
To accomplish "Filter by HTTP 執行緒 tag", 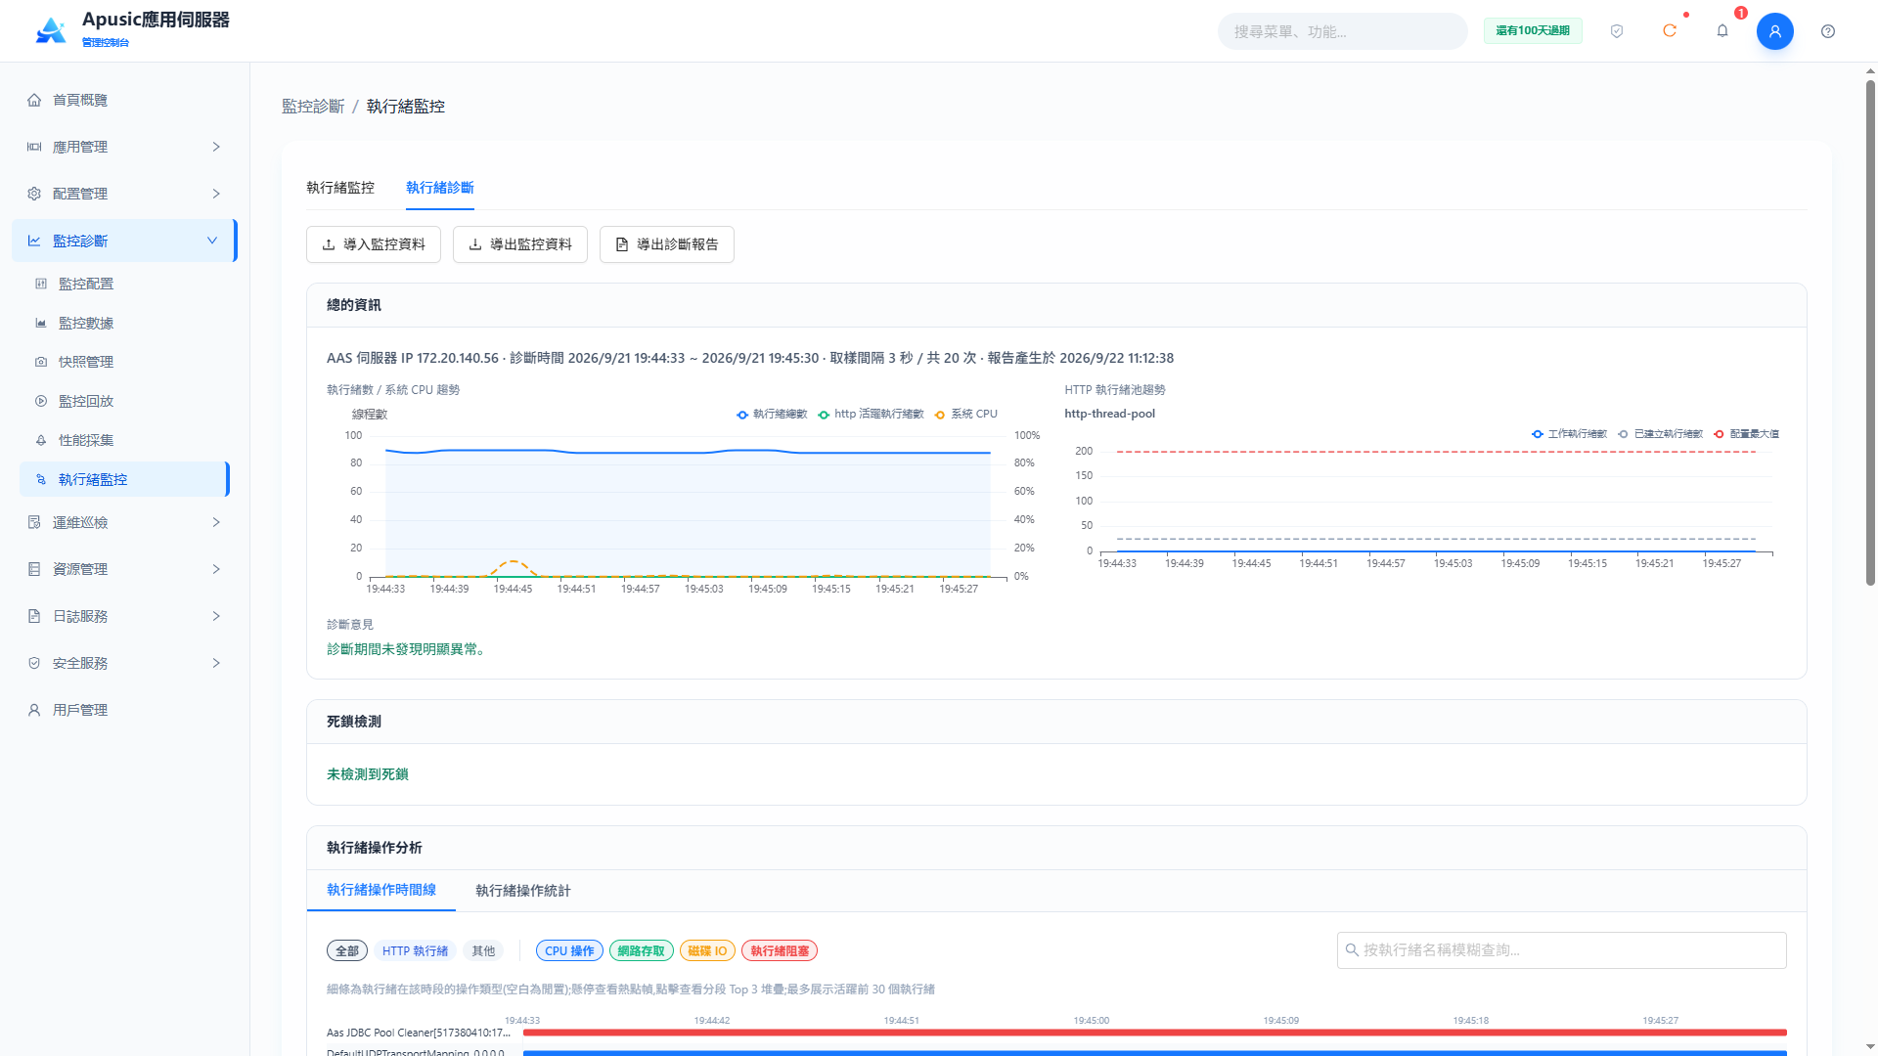I will [x=415, y=950].
